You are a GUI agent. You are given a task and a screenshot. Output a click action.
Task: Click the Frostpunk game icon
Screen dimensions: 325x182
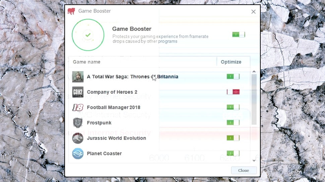pyautogui.click(x=78, y=123)
